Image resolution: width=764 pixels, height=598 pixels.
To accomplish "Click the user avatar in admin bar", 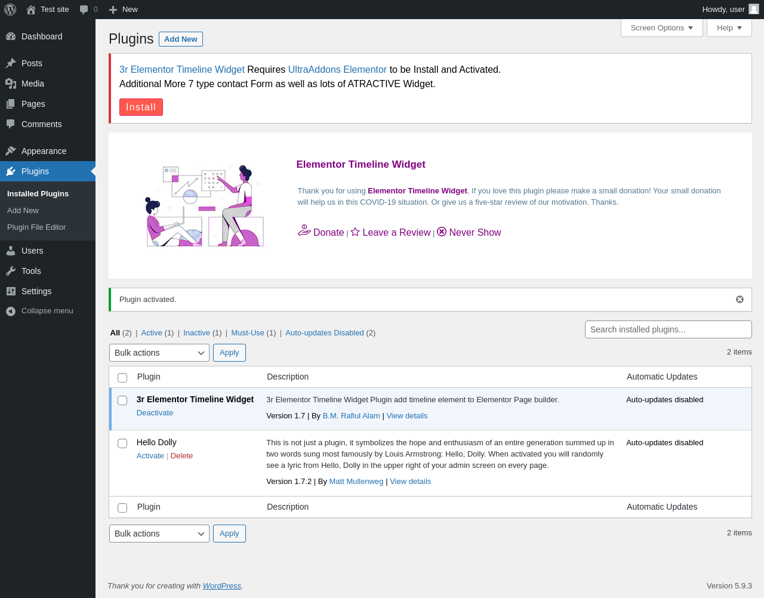I will pyautogui.click(x=754, y=9).
